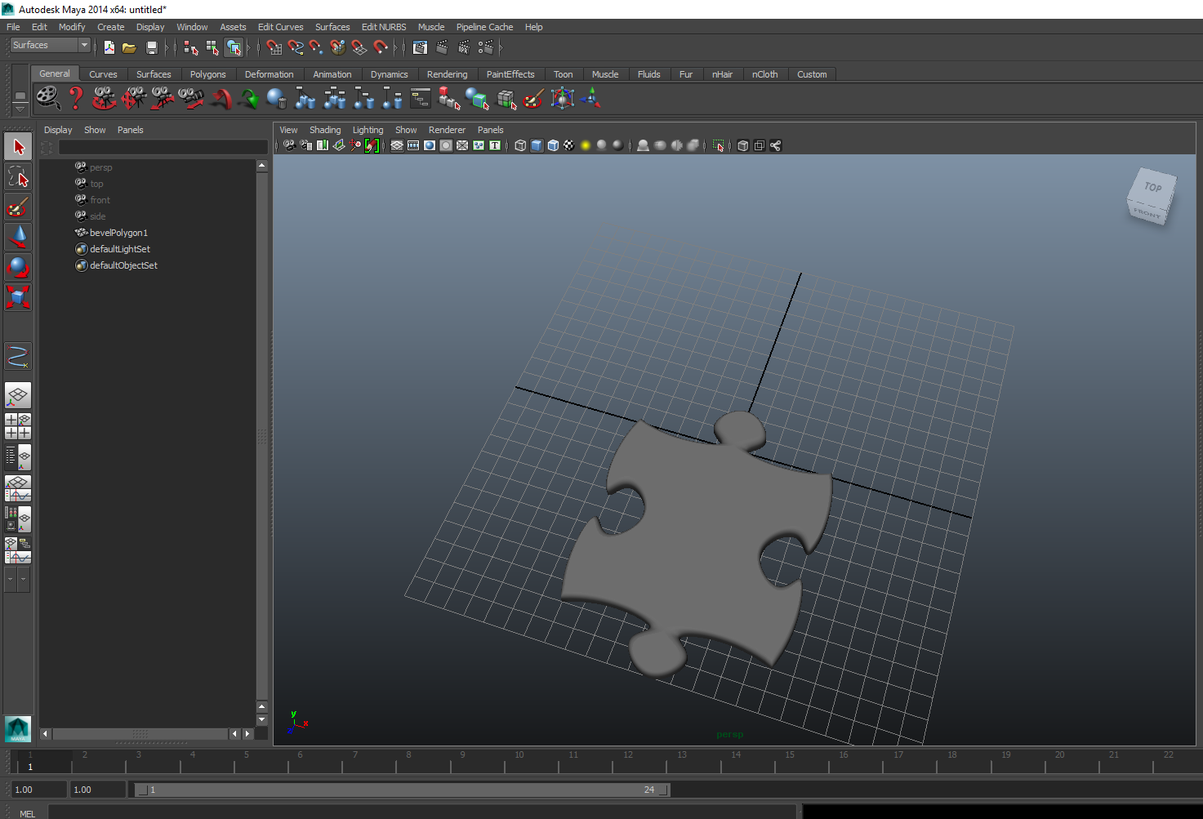1203x819 pixels.
Task: Click the red question mark help shelf icon
Action: (76, 99)
